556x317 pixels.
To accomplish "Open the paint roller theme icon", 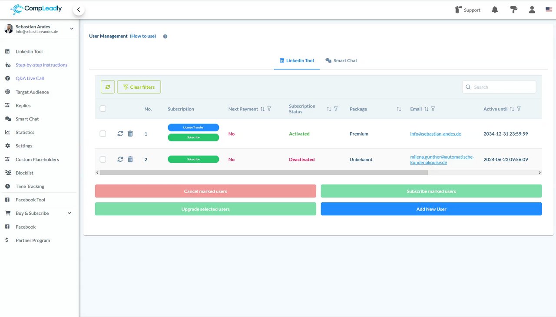I will 513,10.
